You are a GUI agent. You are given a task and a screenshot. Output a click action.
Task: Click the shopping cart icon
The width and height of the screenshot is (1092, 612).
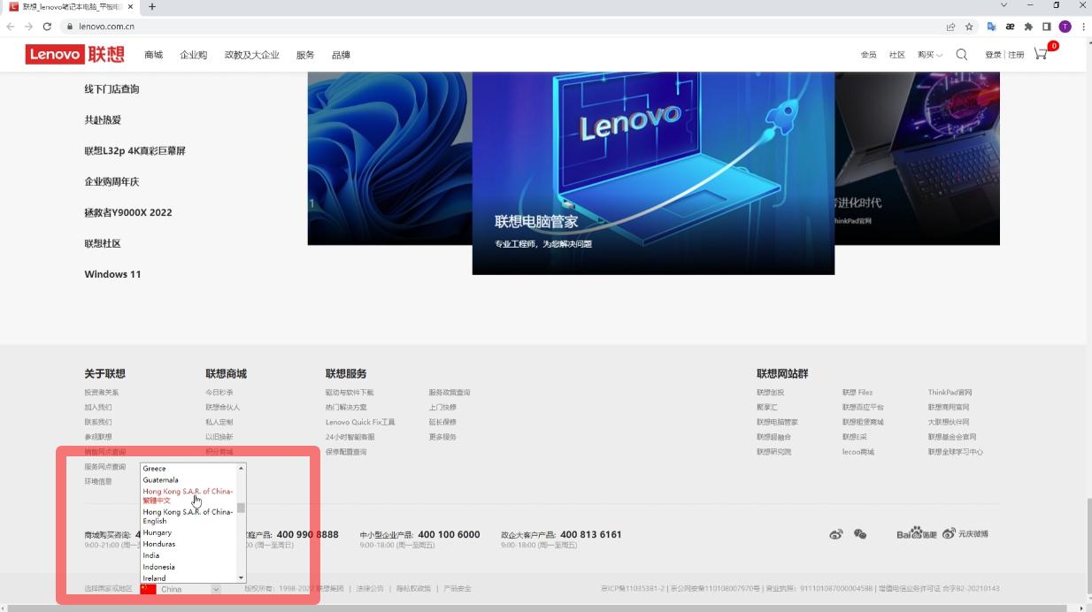1041,54
